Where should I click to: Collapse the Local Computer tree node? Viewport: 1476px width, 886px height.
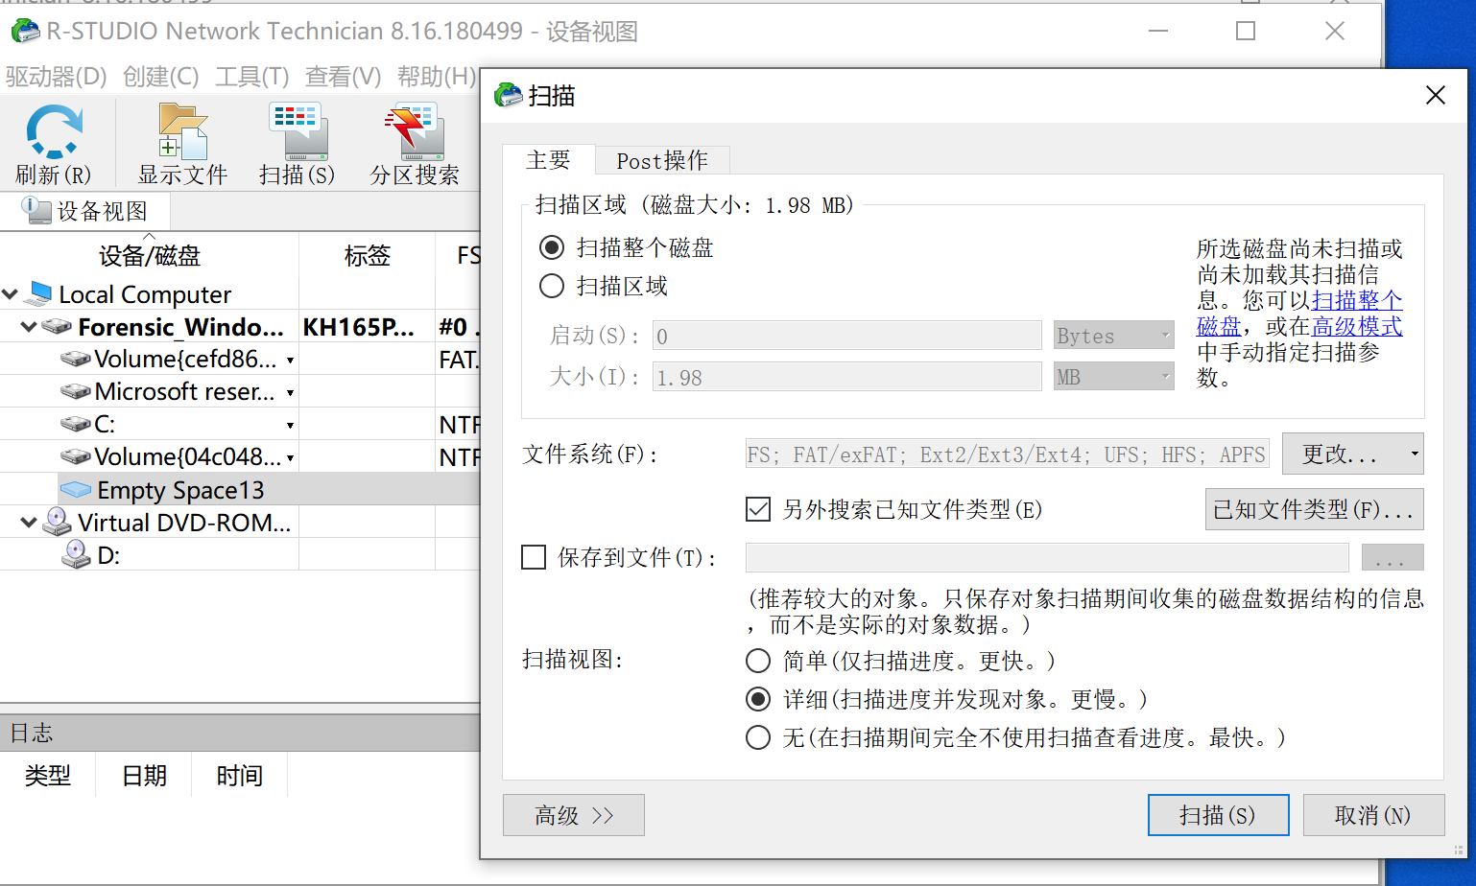(x=11, y=293)
